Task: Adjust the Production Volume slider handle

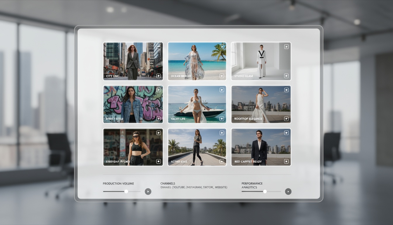Action: point(126,191)
